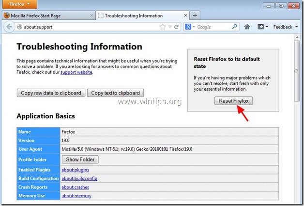Select the version value 19.0
Image resolution: width=304 pixels, height=206 pixels.
[65, 141]
